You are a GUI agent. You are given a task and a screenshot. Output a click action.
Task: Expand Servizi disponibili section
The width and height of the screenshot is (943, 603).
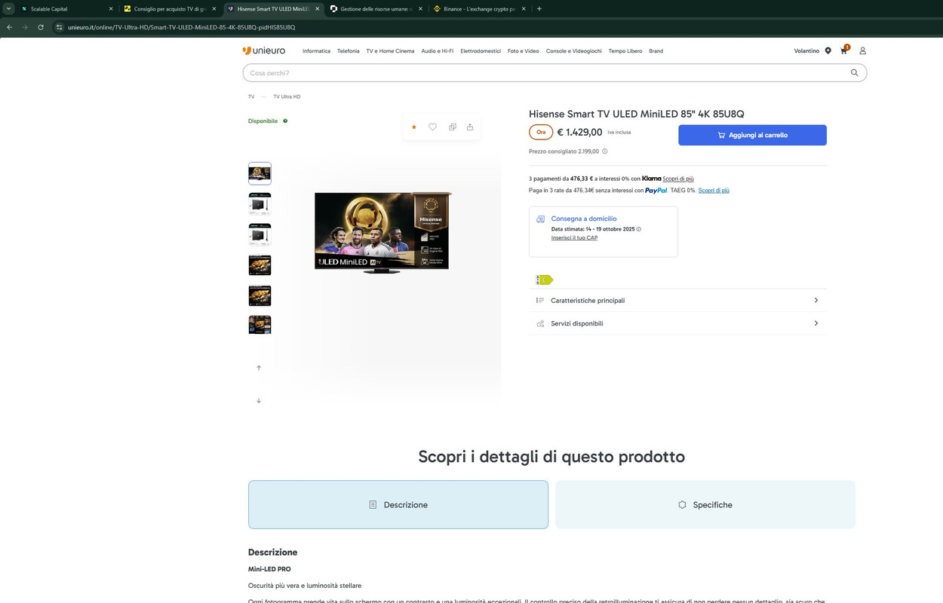[677, 323]
